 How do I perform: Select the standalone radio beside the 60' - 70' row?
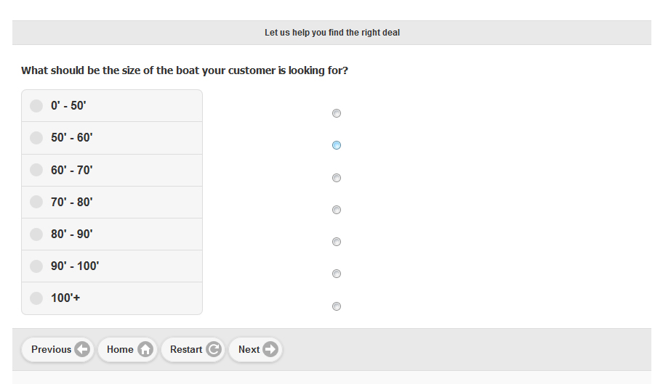pyautogui.click(x=337, y=178)
